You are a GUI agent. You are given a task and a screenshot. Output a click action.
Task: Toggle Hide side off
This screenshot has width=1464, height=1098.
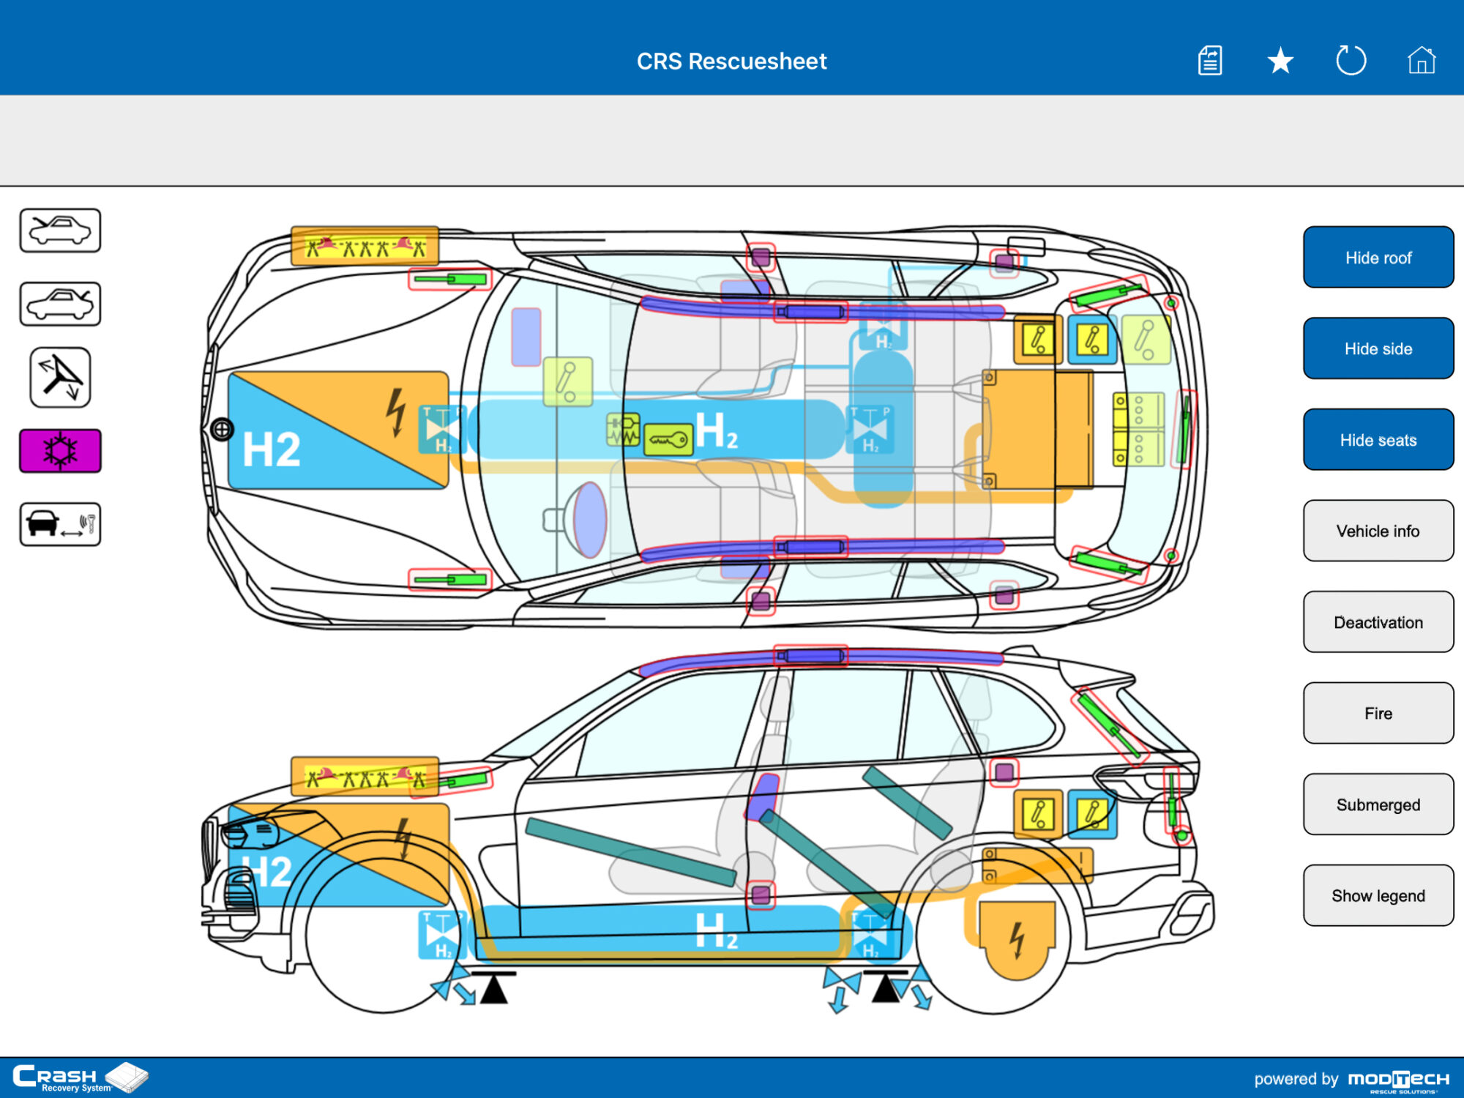point(1378,348)
